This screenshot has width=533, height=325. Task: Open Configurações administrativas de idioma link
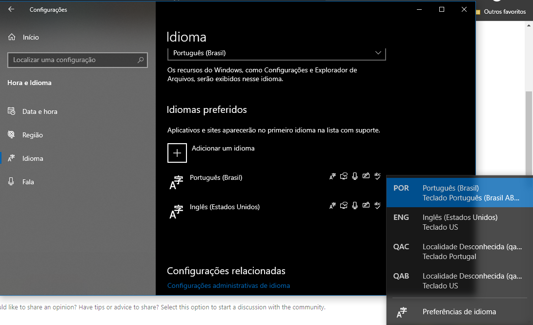(x=228, y=285)
